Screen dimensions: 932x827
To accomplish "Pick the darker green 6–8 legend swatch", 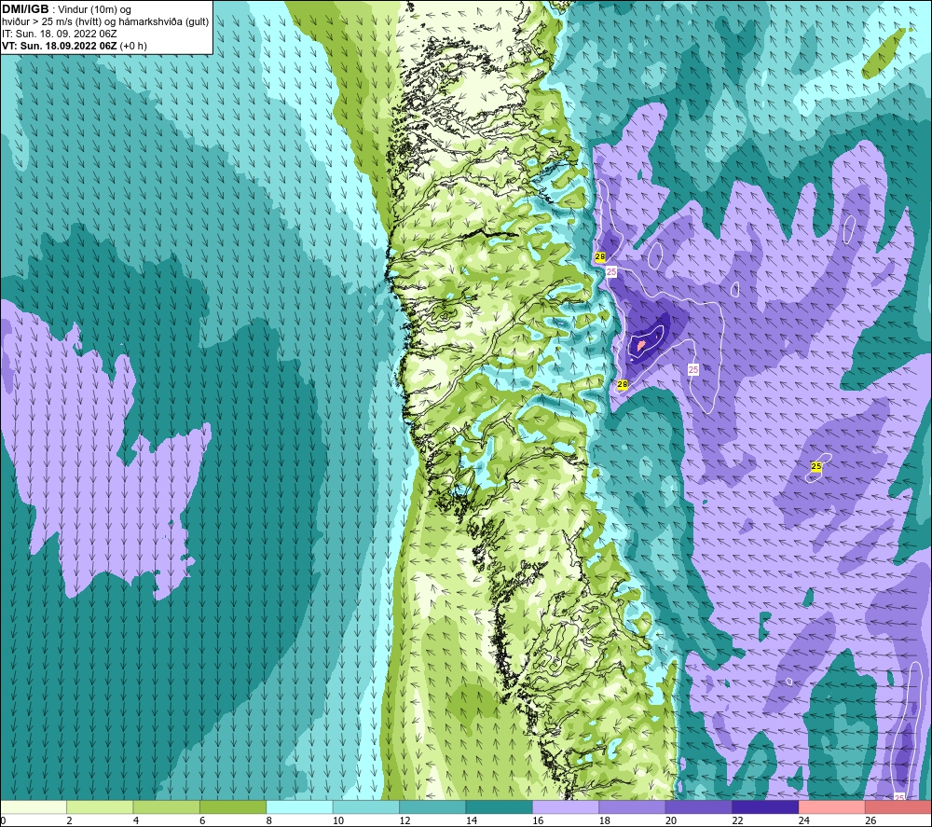I will (x=233, y=806).
